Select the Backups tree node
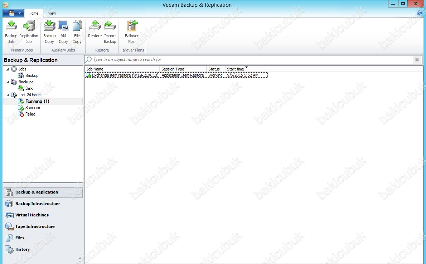The height and width of the screenshot is (264, 426). tap(26, 82)
